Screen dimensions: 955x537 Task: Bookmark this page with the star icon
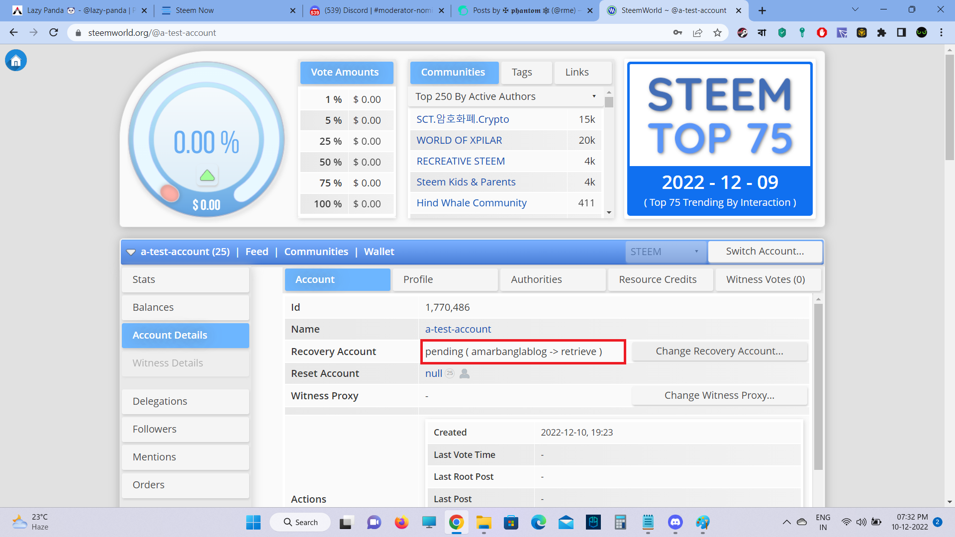click(717, 33)
